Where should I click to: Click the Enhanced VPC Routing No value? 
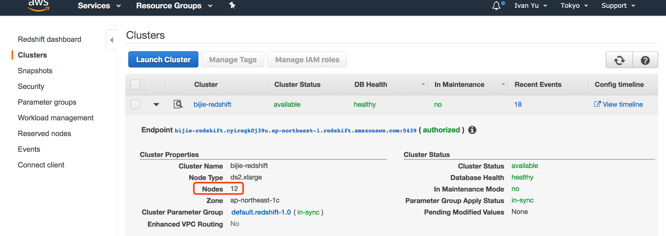click(x=235, y=224)
